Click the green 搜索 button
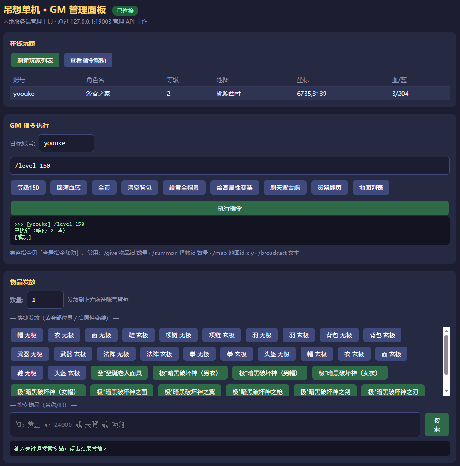 [x=437, y=425]
